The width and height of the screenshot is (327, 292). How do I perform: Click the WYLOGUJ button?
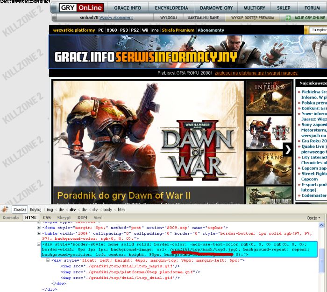point(168,18)
